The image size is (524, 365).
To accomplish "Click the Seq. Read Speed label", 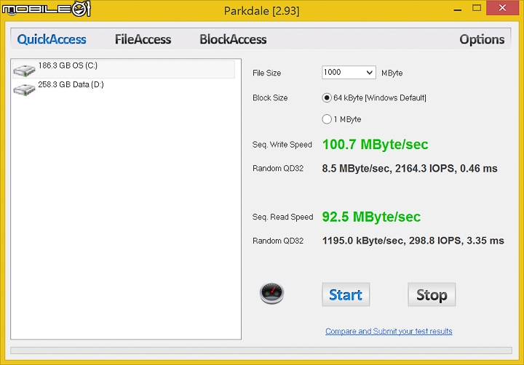I will [x=282, y=217].
